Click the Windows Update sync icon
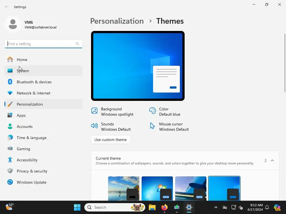286x214 pixels. click(x=10, y=182)
